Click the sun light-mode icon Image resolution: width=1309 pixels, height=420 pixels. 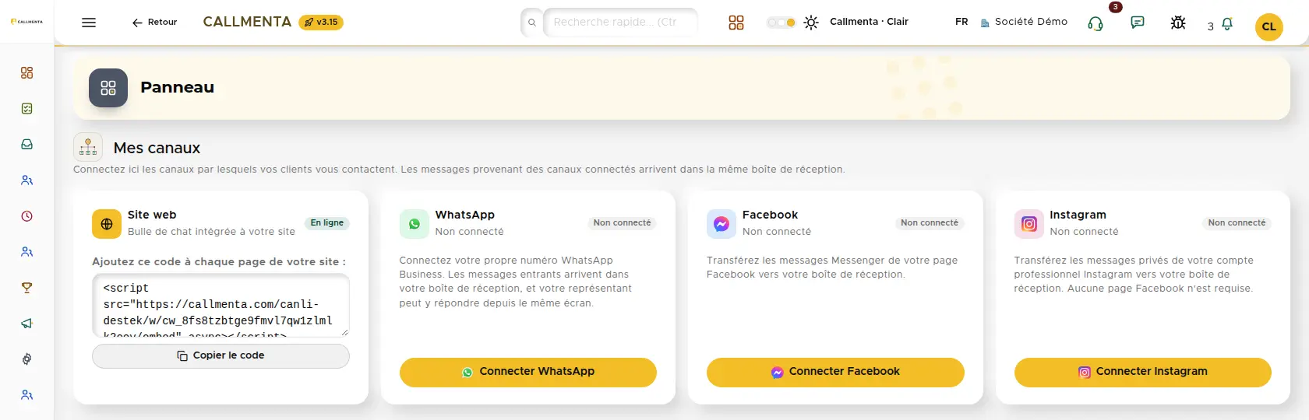pos(811,23)
